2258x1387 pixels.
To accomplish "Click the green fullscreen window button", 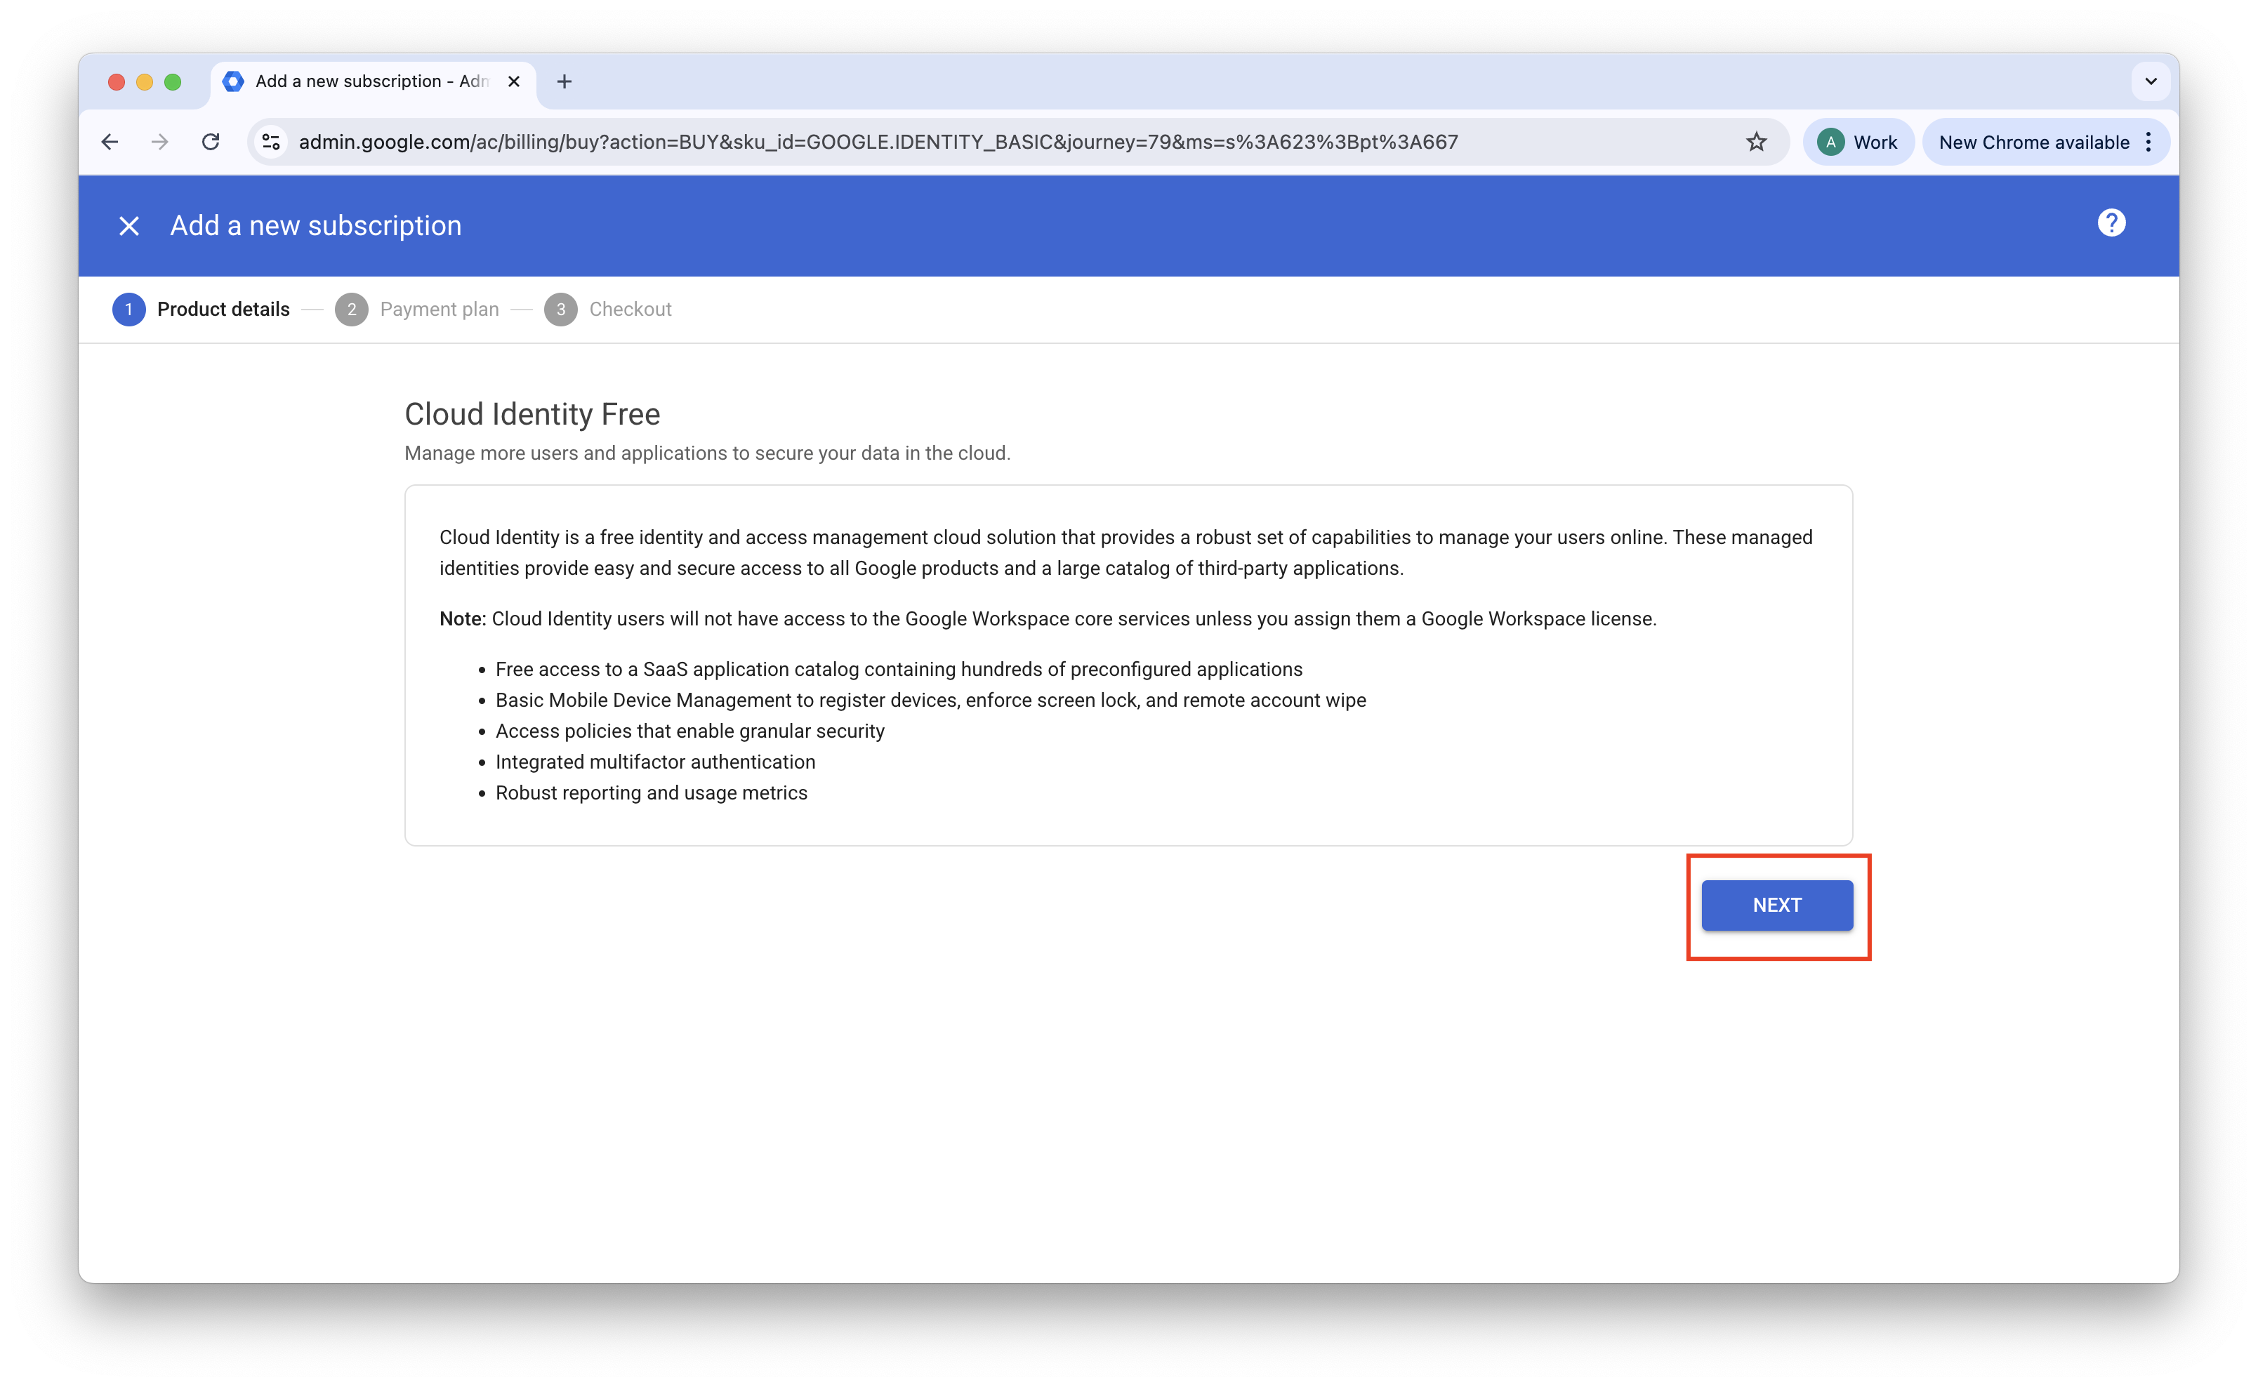I will 173,81.
